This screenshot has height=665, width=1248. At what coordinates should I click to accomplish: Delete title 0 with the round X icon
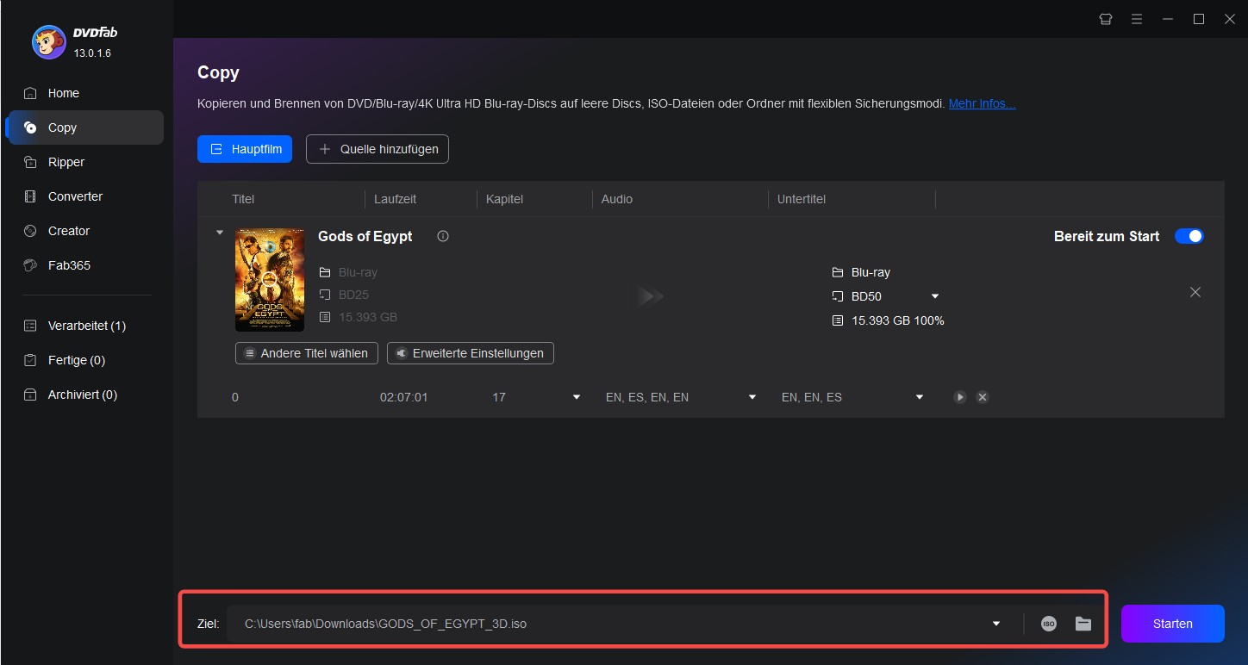983,397
